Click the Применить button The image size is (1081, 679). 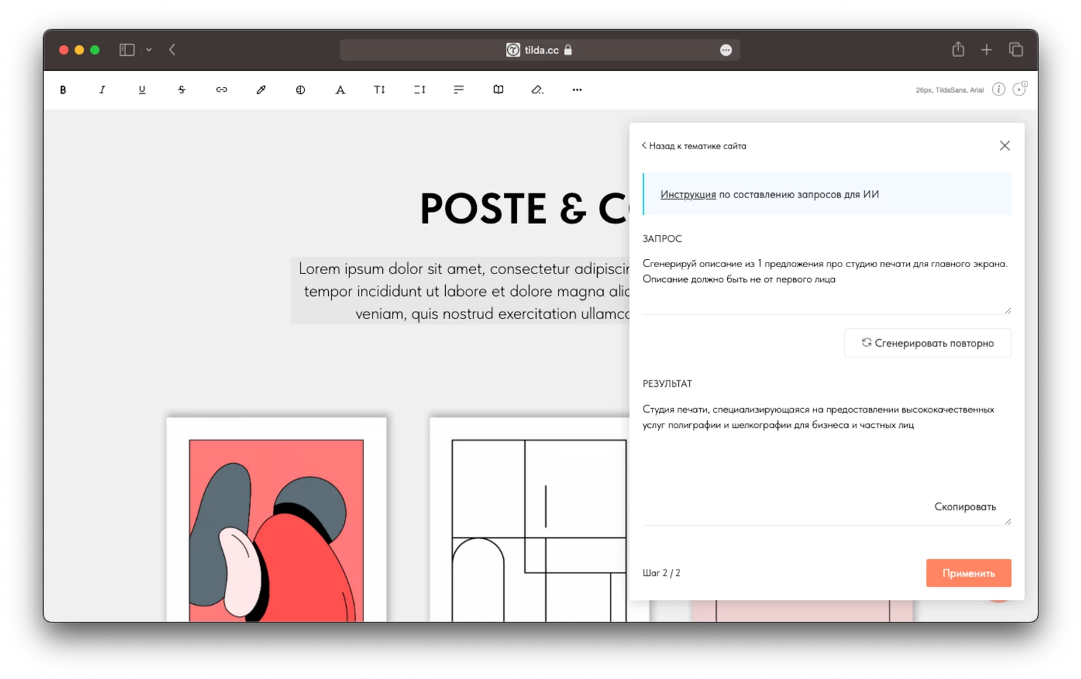pos(968,573)
